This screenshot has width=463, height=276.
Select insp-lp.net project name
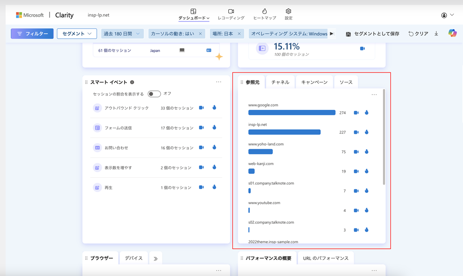[x=98, y=15]
